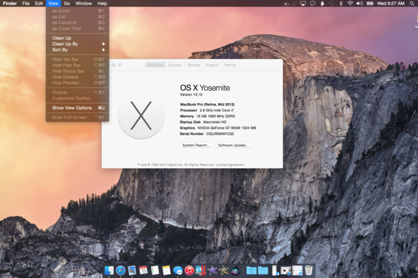Open Spotlight search magnifier in menu bar
Screen dimensions: 418x278
(x=412, y=3)
